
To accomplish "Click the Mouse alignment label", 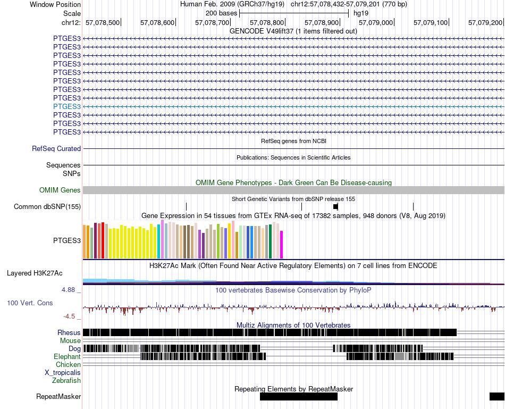I will 71,341.
